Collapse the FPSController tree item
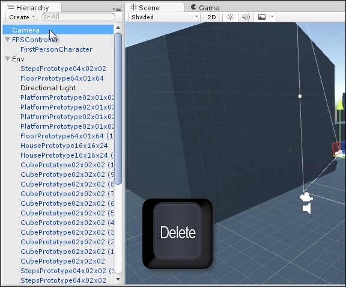 [x=7, y=40]
